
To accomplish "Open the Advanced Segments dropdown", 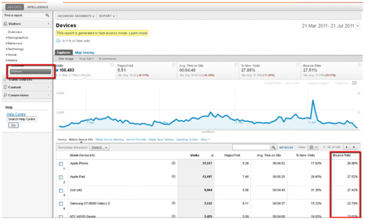I will click(x=76, y=16).
